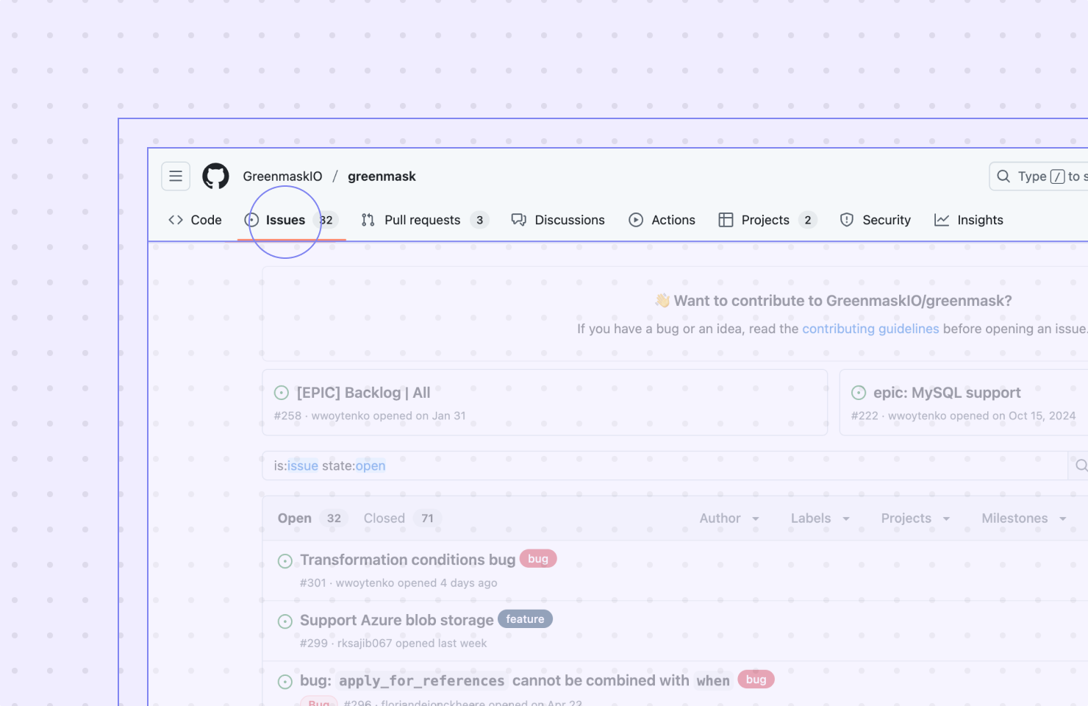Click the Pull requests branch icon

[368, 220]
